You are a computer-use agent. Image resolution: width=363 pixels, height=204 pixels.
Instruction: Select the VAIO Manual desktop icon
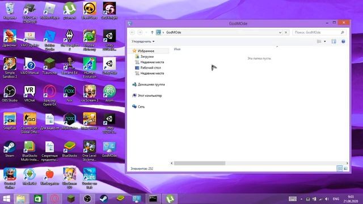pyautogui.click(x=29, y=66)
